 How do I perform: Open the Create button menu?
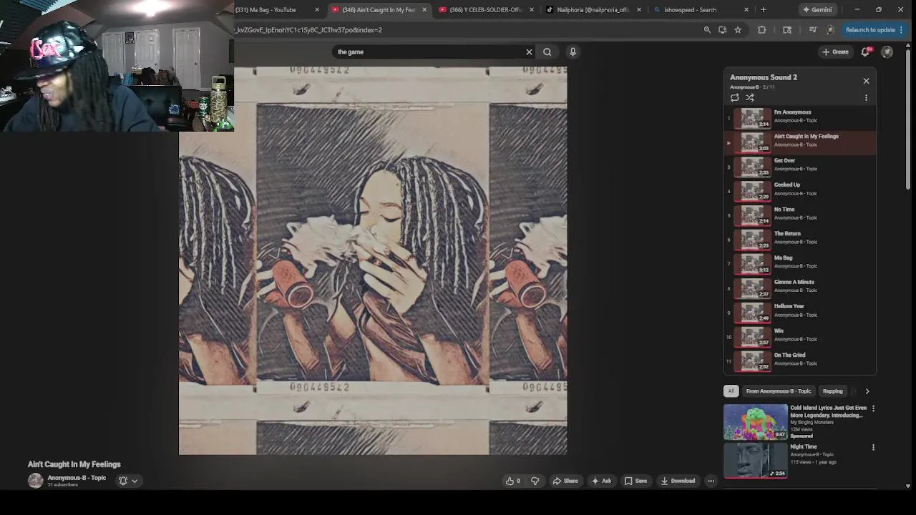pyautogui.click(x=835, y=51)
